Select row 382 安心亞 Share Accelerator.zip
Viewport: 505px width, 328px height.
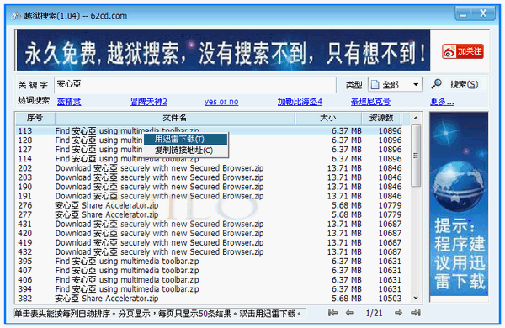(x=213, y=299)
